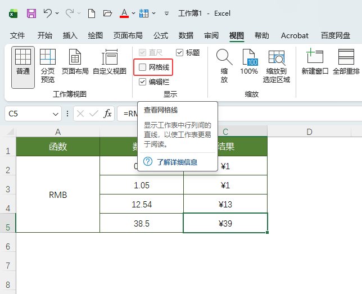
Task: Expand the font color dropdown arrow
Action: coord(133,13)
